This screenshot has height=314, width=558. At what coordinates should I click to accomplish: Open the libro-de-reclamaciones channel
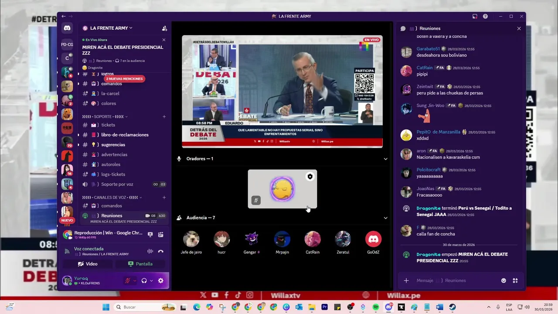pyautogui.click(x=124, y=135)
